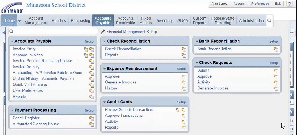Switch to the Vendors tab

pos(59,21)
